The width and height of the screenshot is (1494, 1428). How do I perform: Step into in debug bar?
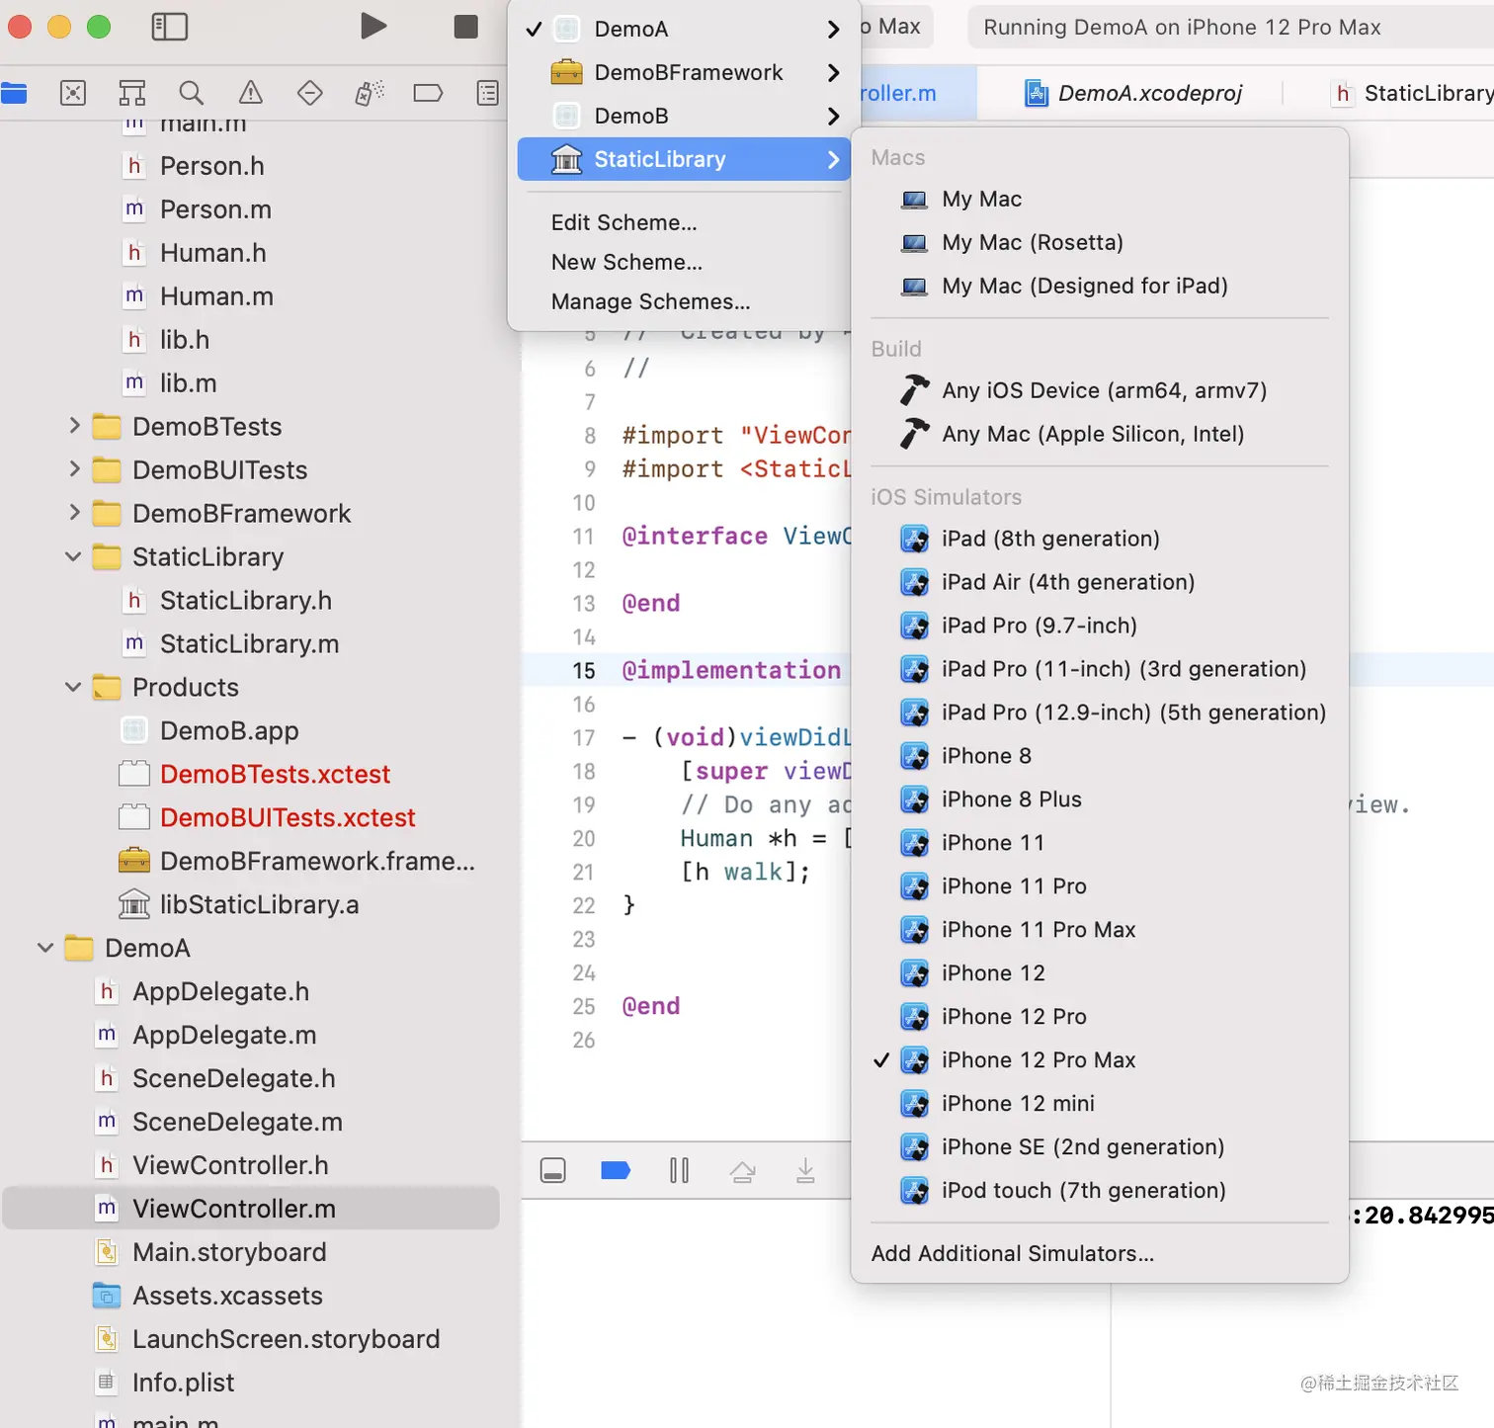pos(805,1171)
